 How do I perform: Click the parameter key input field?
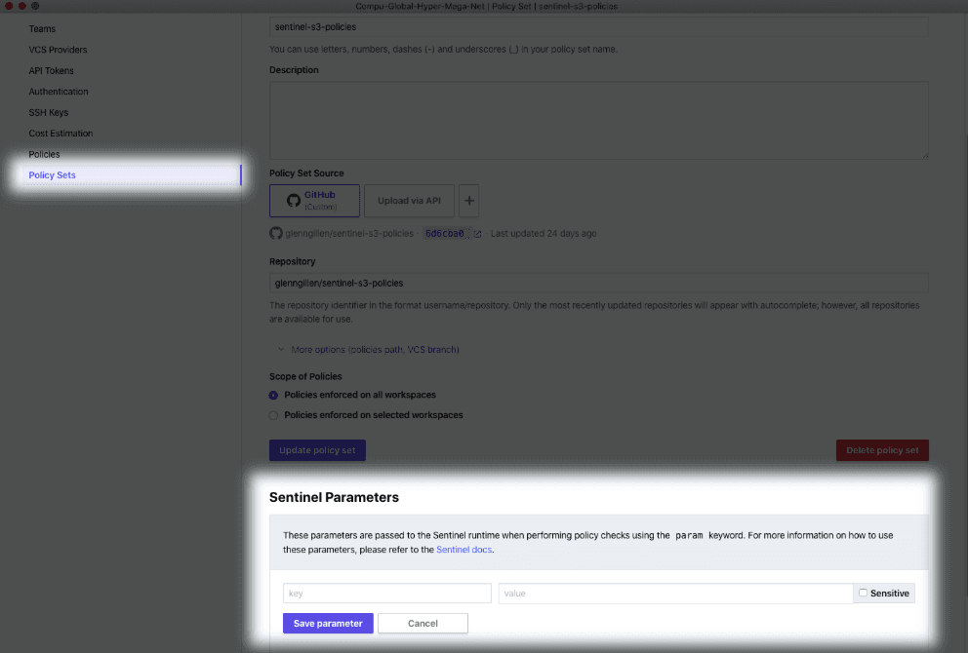coord(387,593)
